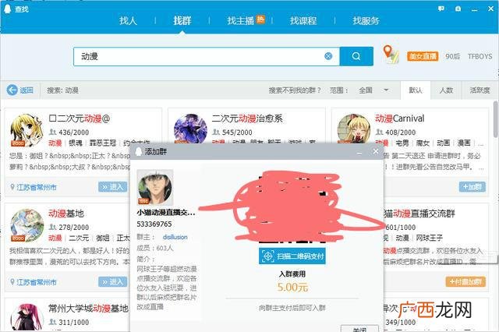The height and width of the screenshot is (332, 499).
Task: Sort results by 人数
Action: click(446, 90)
